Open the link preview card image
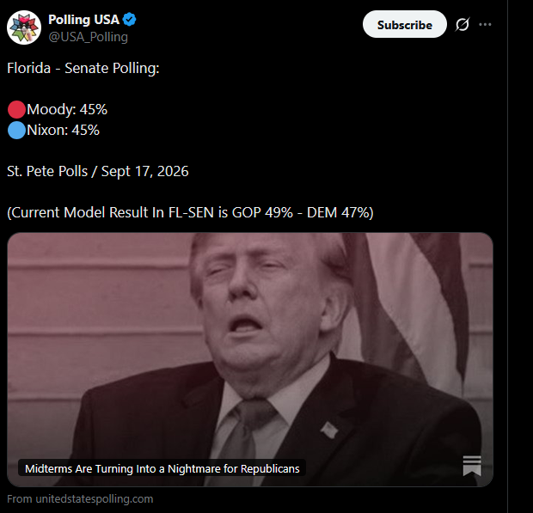Viewport: 533px width, 513px height. click(250, 359)
